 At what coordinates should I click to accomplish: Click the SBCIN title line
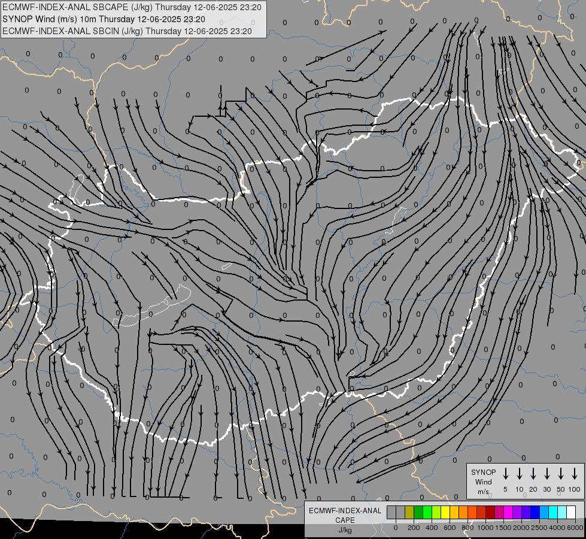(x=127, y=31)
